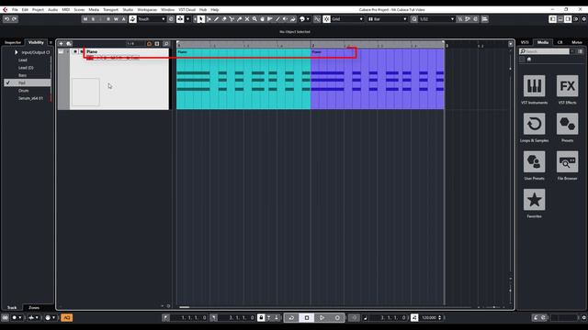Click the Media search input field
588x330 pixels.
(x=544, y=51)
